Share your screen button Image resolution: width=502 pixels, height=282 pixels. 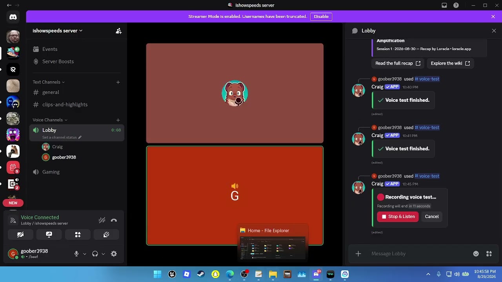pos(49,235)
